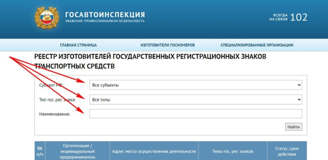Click the Всегда на связи text

278,17
